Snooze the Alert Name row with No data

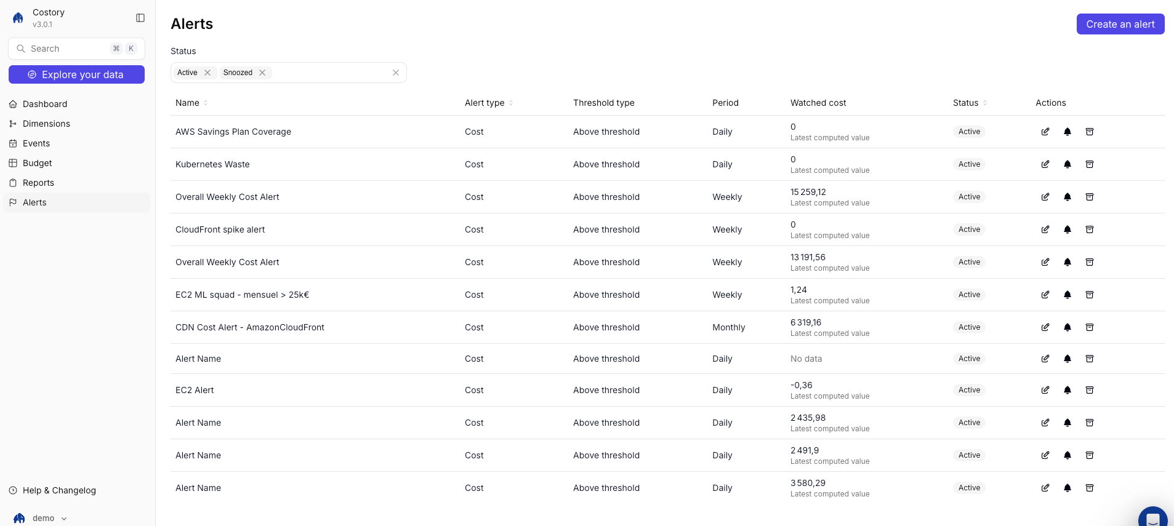click(x=1067, y=359)
